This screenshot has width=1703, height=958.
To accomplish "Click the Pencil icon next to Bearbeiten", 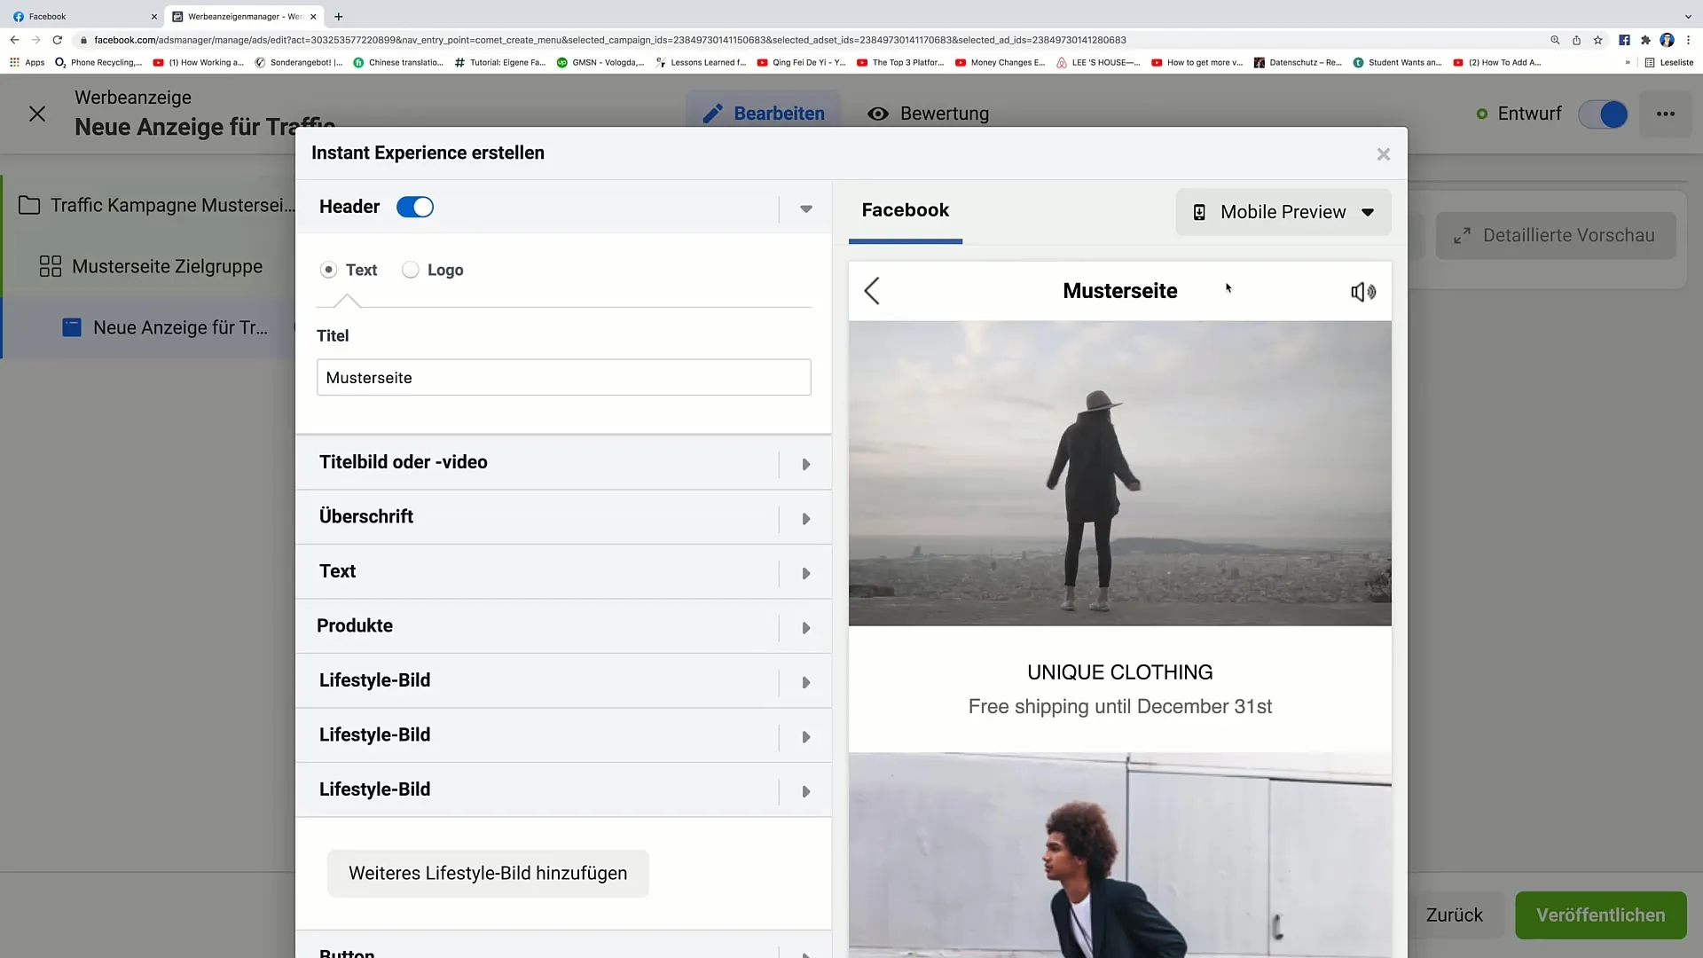I will [x=712, y=114].
